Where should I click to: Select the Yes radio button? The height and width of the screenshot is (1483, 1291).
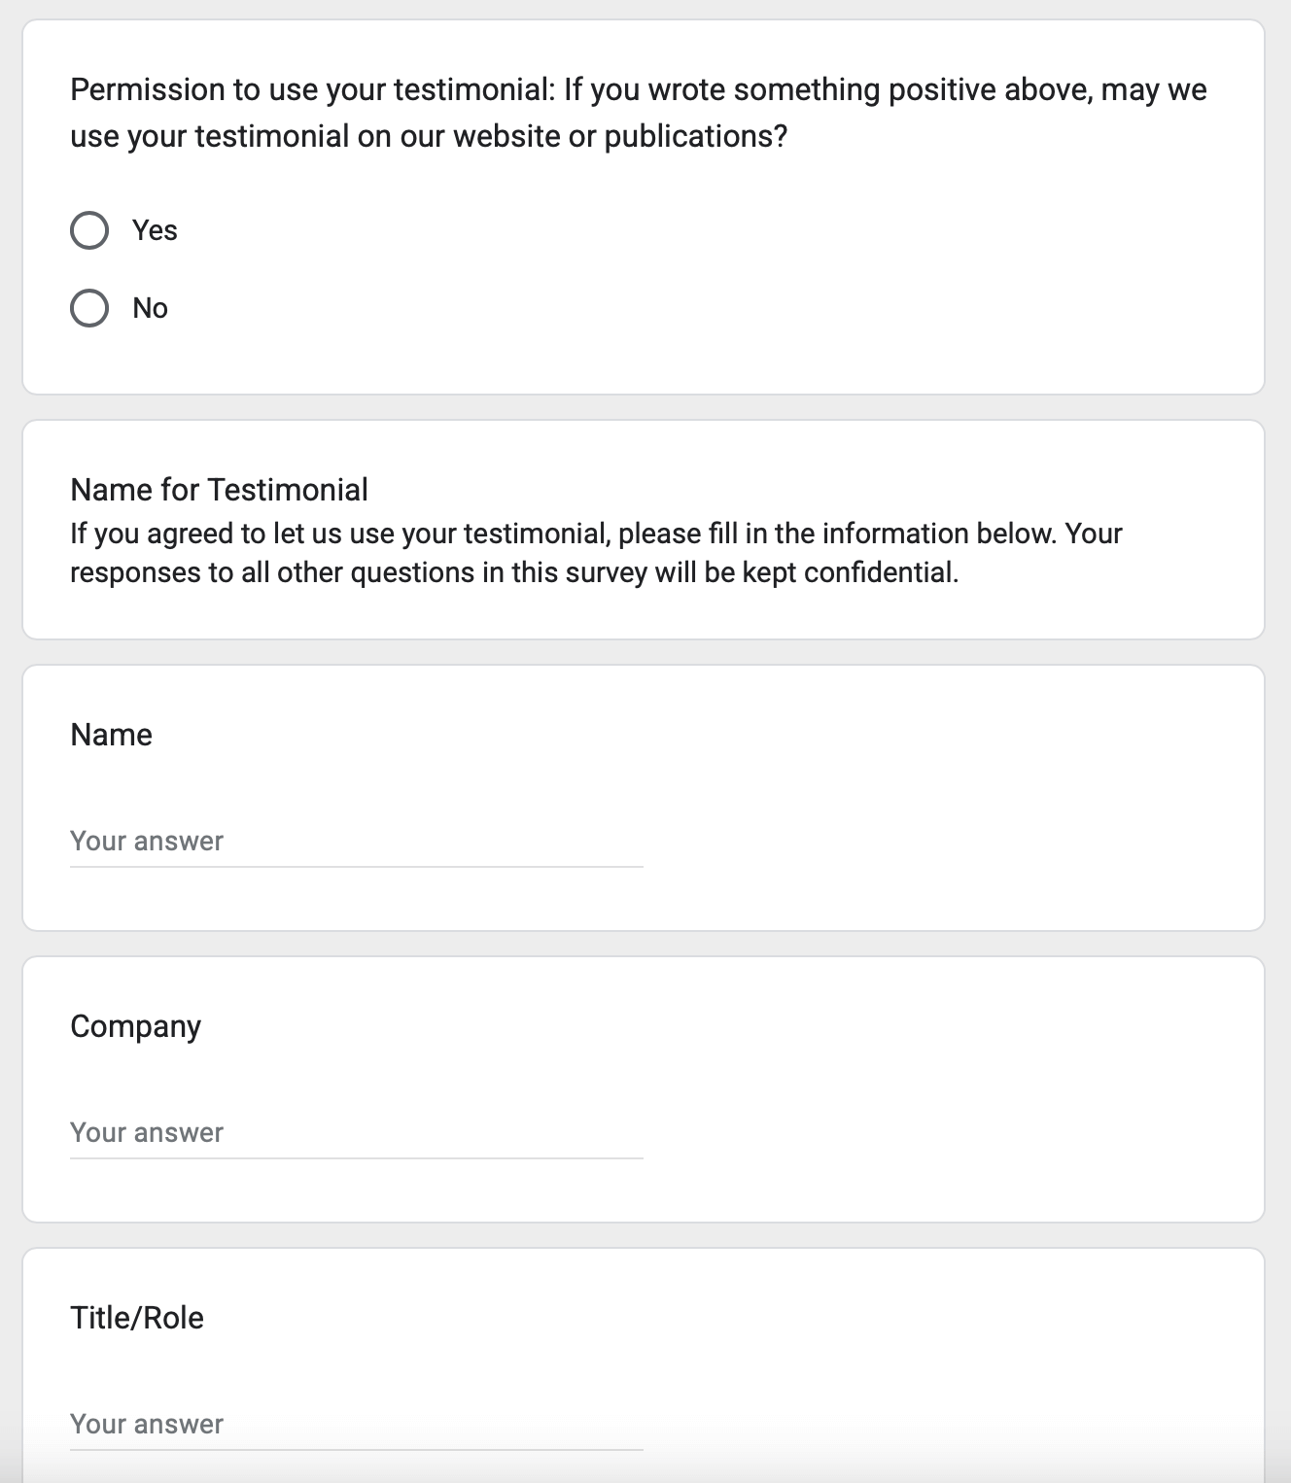click(x=89, y=230)
